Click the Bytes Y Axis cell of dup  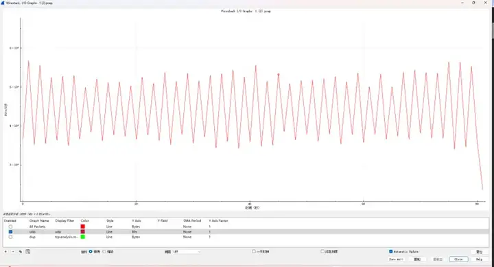point(136,237)
